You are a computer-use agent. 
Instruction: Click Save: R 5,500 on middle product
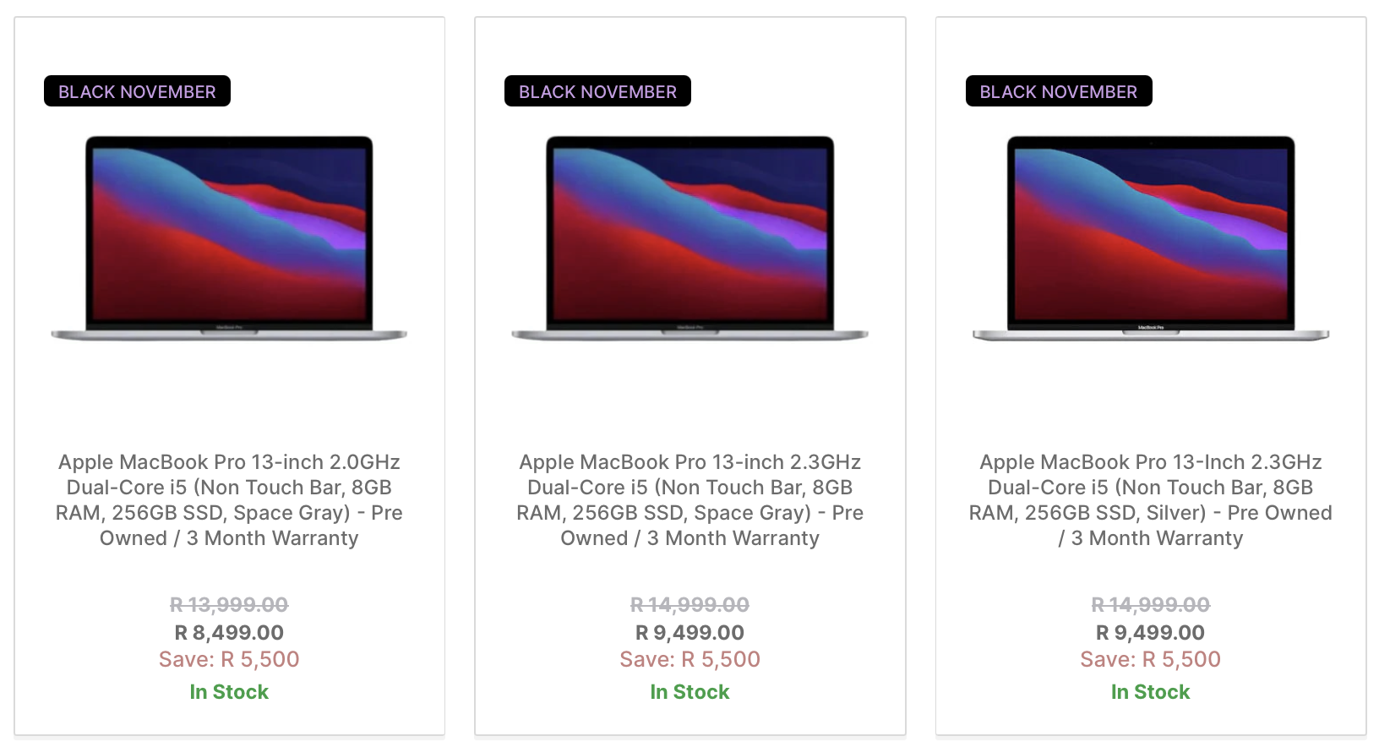689,659
